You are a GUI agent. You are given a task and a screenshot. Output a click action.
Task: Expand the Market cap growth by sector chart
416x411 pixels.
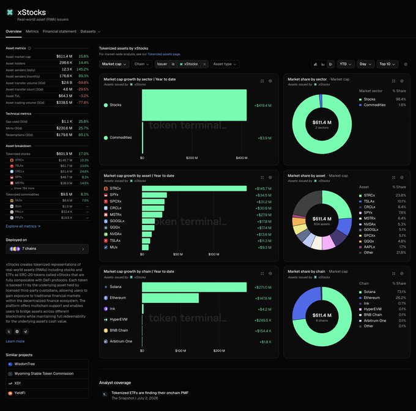click(x=262, y=81)
